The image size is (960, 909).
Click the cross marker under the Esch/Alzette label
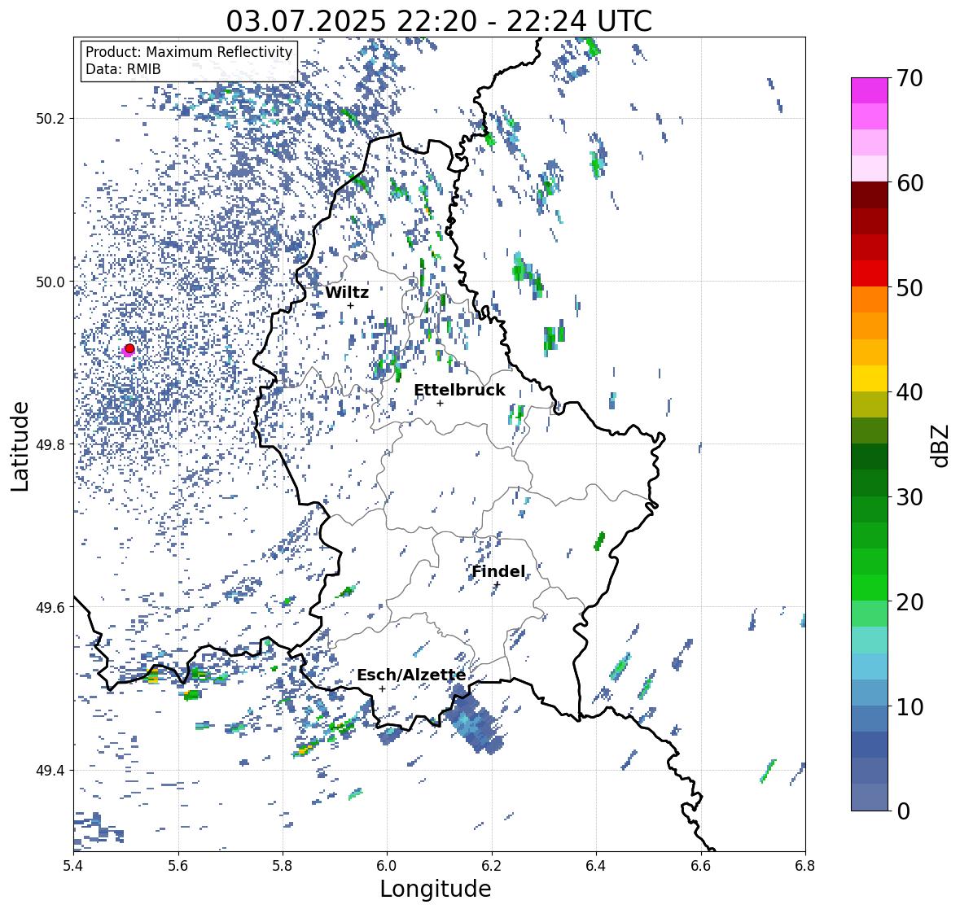coord(382,688)
